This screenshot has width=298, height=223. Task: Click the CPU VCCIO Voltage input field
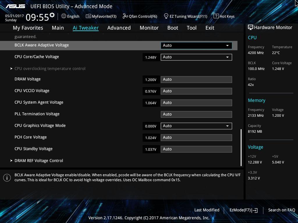tap(196, 91)
